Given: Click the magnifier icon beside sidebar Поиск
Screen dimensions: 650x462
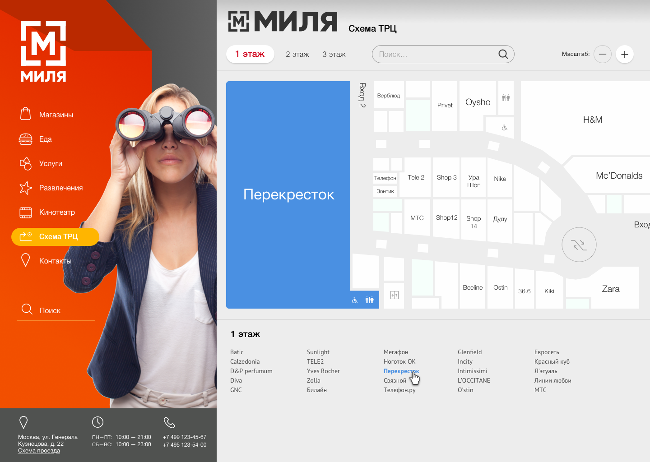Looking at the screenshot, I should click(x=27, y=310).
